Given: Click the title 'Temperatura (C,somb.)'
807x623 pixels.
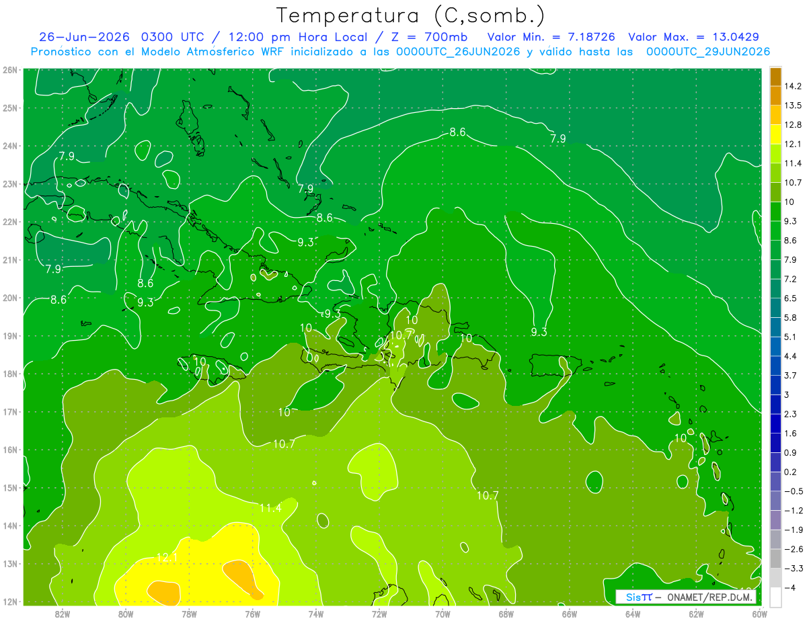Looking at the screenshot, I should pyautogui.click(x=410, y=15).
